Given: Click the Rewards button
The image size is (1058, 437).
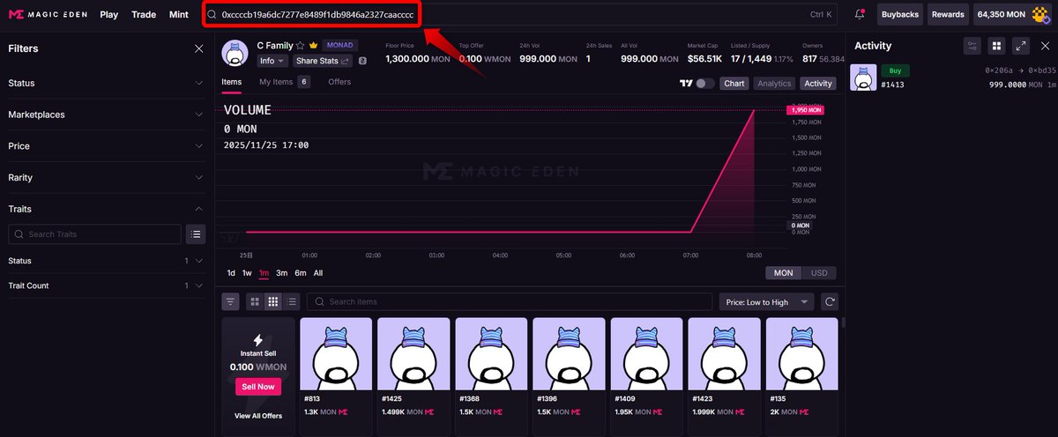Looking at the screenshot, I should coord(948,15).
